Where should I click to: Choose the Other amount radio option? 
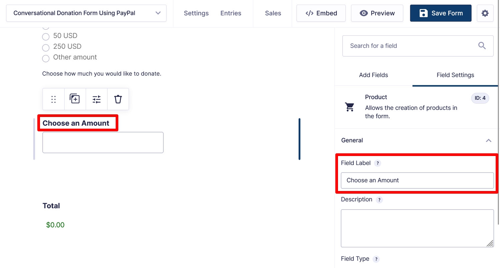(46, 58)
